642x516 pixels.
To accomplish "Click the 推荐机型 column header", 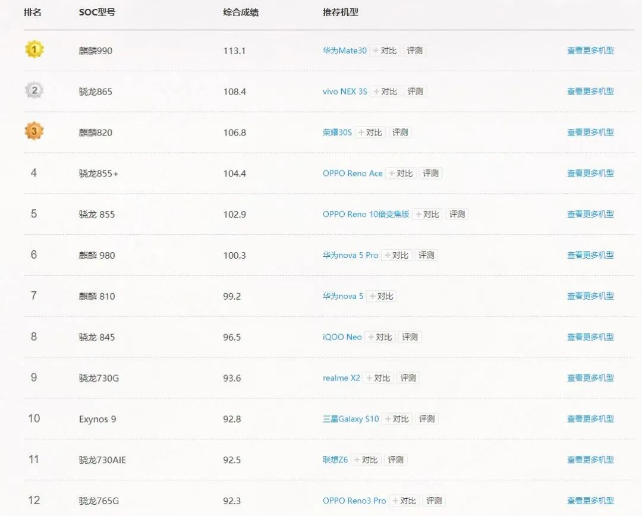I will coord(341,12).
